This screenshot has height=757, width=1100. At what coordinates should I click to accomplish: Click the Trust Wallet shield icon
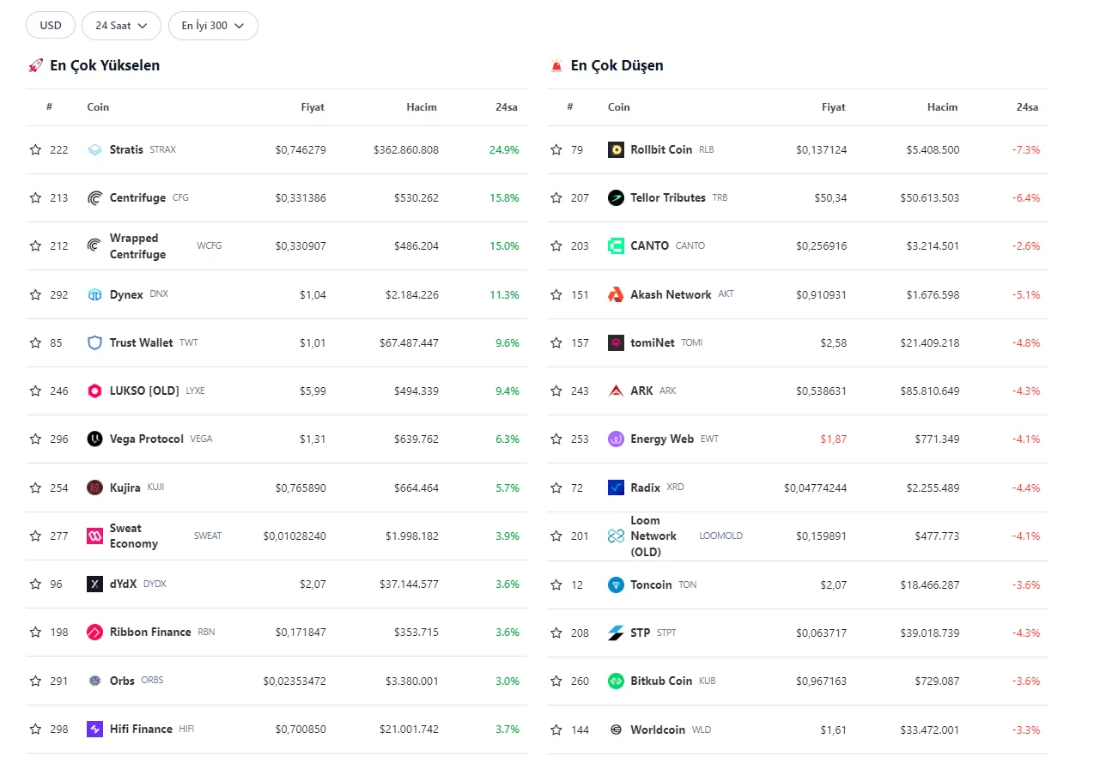pos(95,343)
